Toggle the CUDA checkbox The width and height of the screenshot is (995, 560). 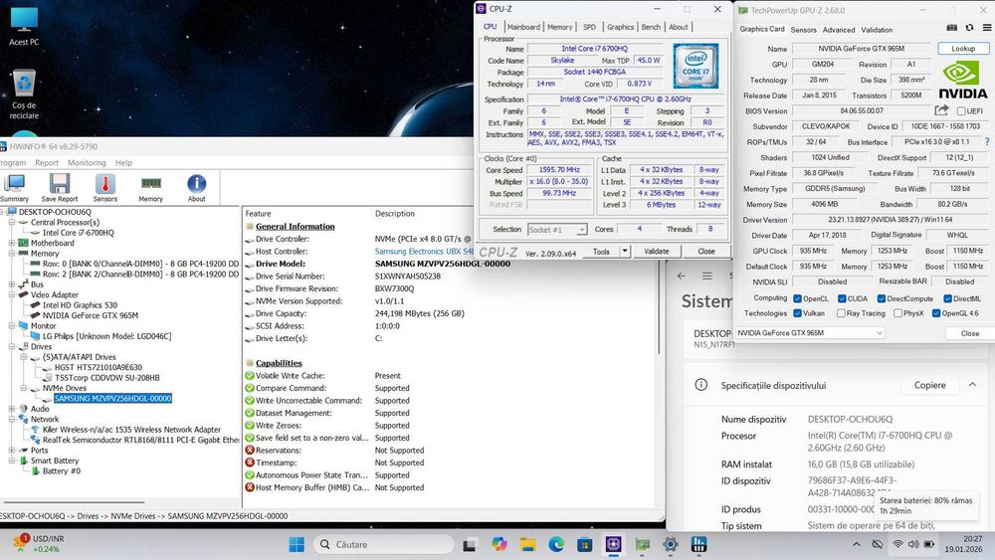[842, 298]
